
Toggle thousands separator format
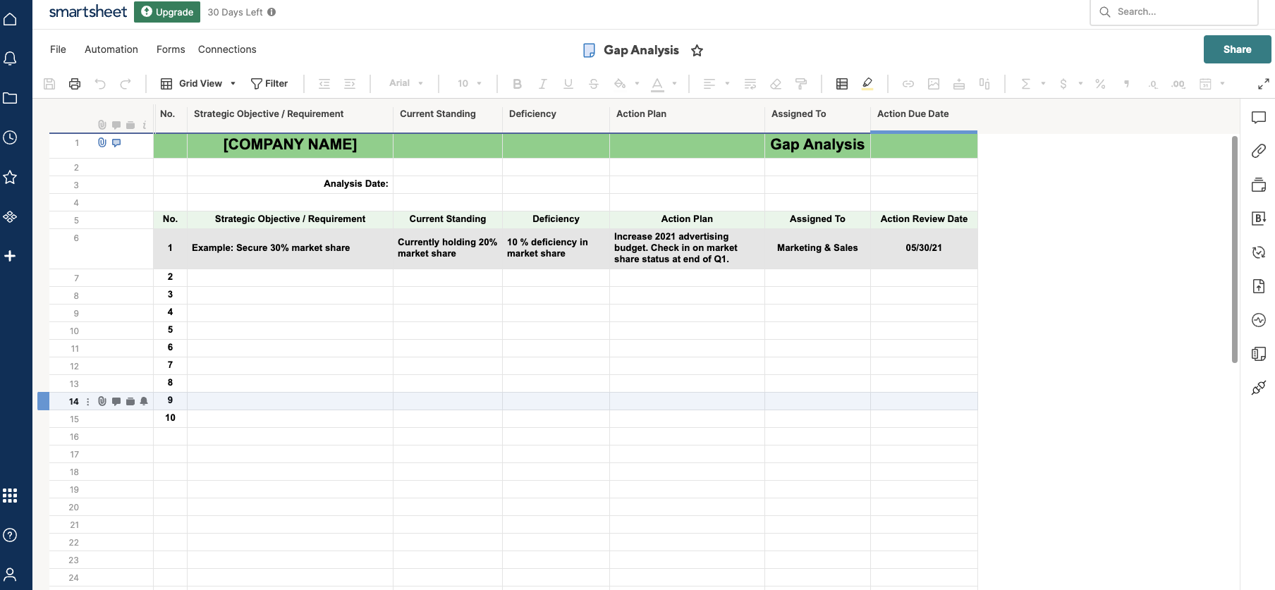pos(1126,84)
